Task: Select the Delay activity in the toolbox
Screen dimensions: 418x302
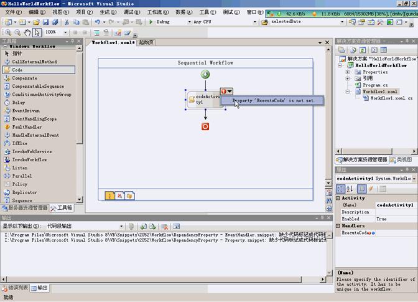Action: [x=39, y=103]
